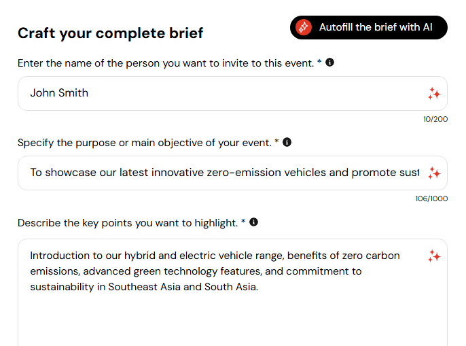
Task: Click AI sparkle icon in event purpose field
Action: coord(434,173)
